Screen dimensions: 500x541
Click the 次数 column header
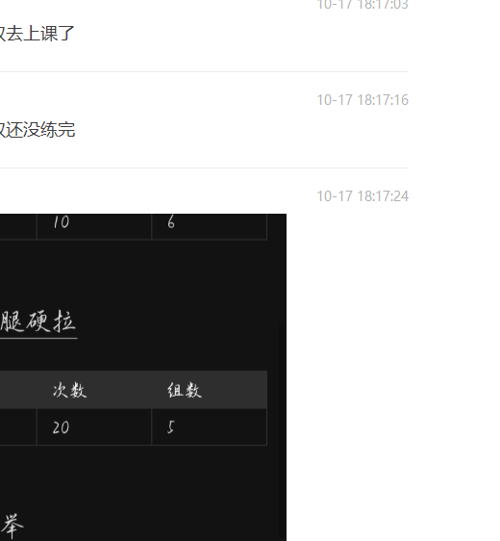(70, 390)
